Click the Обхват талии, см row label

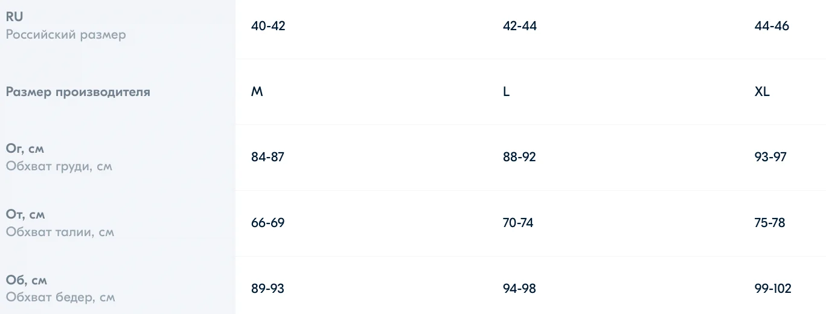pos(60,223)
